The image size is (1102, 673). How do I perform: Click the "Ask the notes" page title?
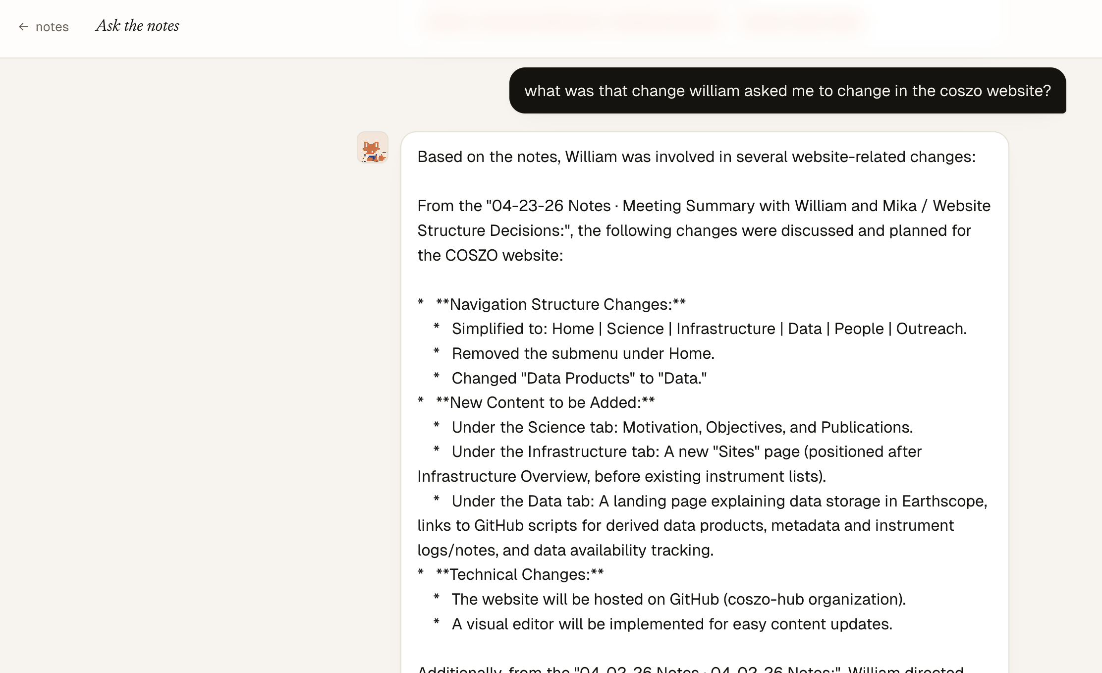[x=138, y=26]
